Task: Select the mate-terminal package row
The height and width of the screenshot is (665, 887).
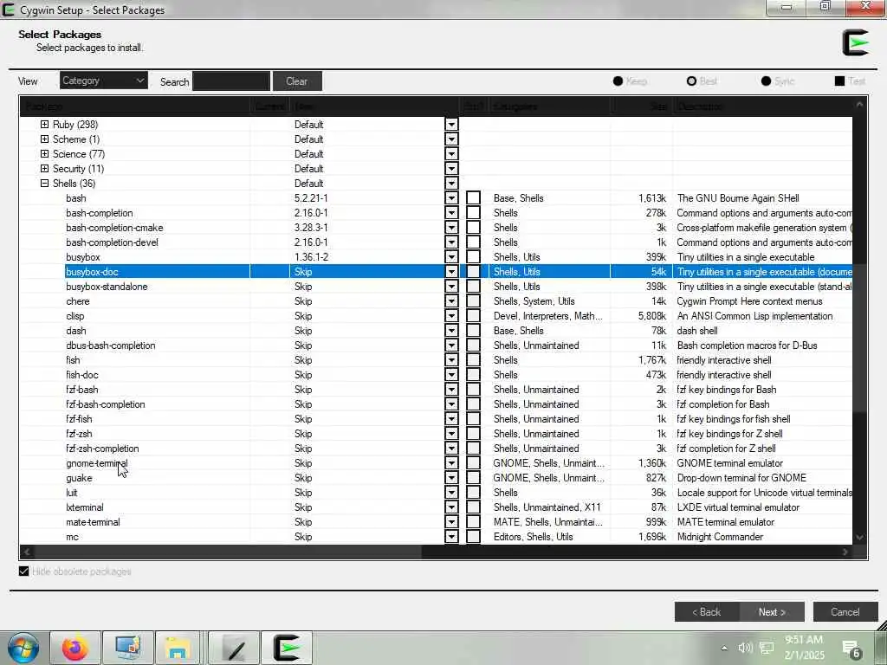Action: pos(436,521)
